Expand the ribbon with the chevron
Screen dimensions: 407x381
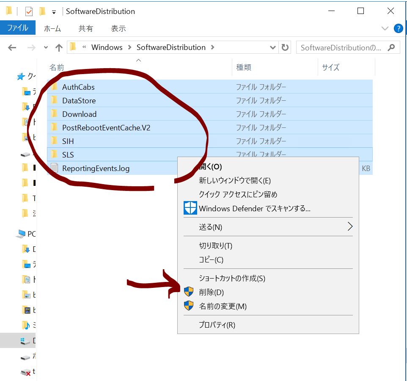click(x=385, y=28)
